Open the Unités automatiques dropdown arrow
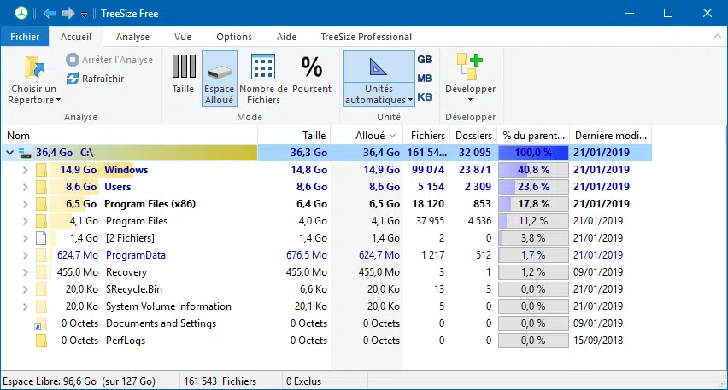The width and height of the screenshot is (728, 390). point(410,100)
